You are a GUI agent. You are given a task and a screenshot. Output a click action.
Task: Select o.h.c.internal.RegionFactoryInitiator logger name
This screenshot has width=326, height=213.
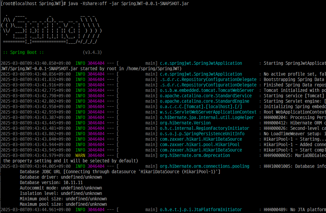pyautogui.click(x=204, y=128)
